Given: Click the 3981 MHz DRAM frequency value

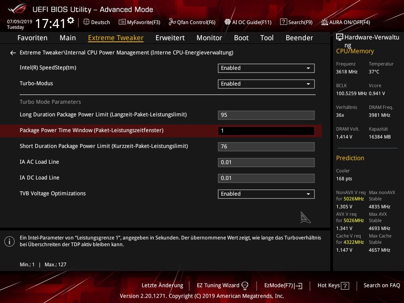Looking at the screenshot, I should 380,115.
